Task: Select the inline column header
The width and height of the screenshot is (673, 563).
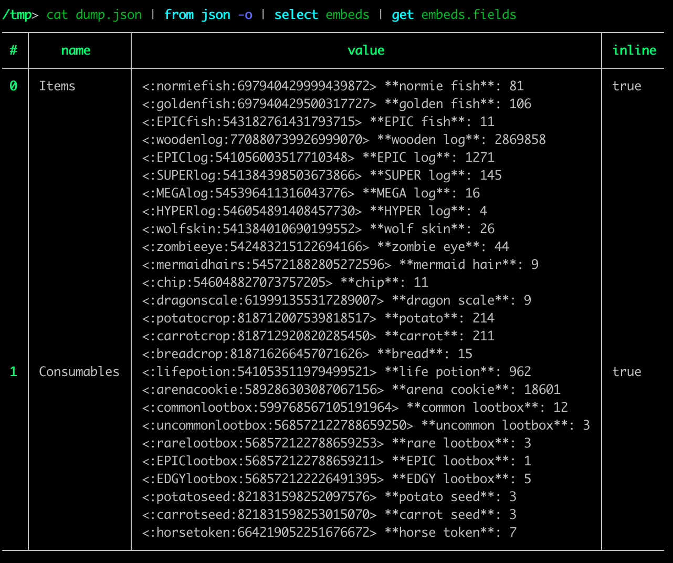Action: [635, 50]
